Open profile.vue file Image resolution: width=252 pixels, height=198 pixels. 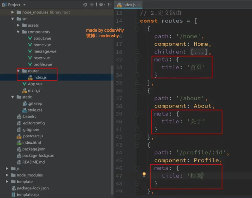tap(43, 64)
